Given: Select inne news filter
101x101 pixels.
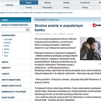Looking at the screenshot, I should point(6,56).
